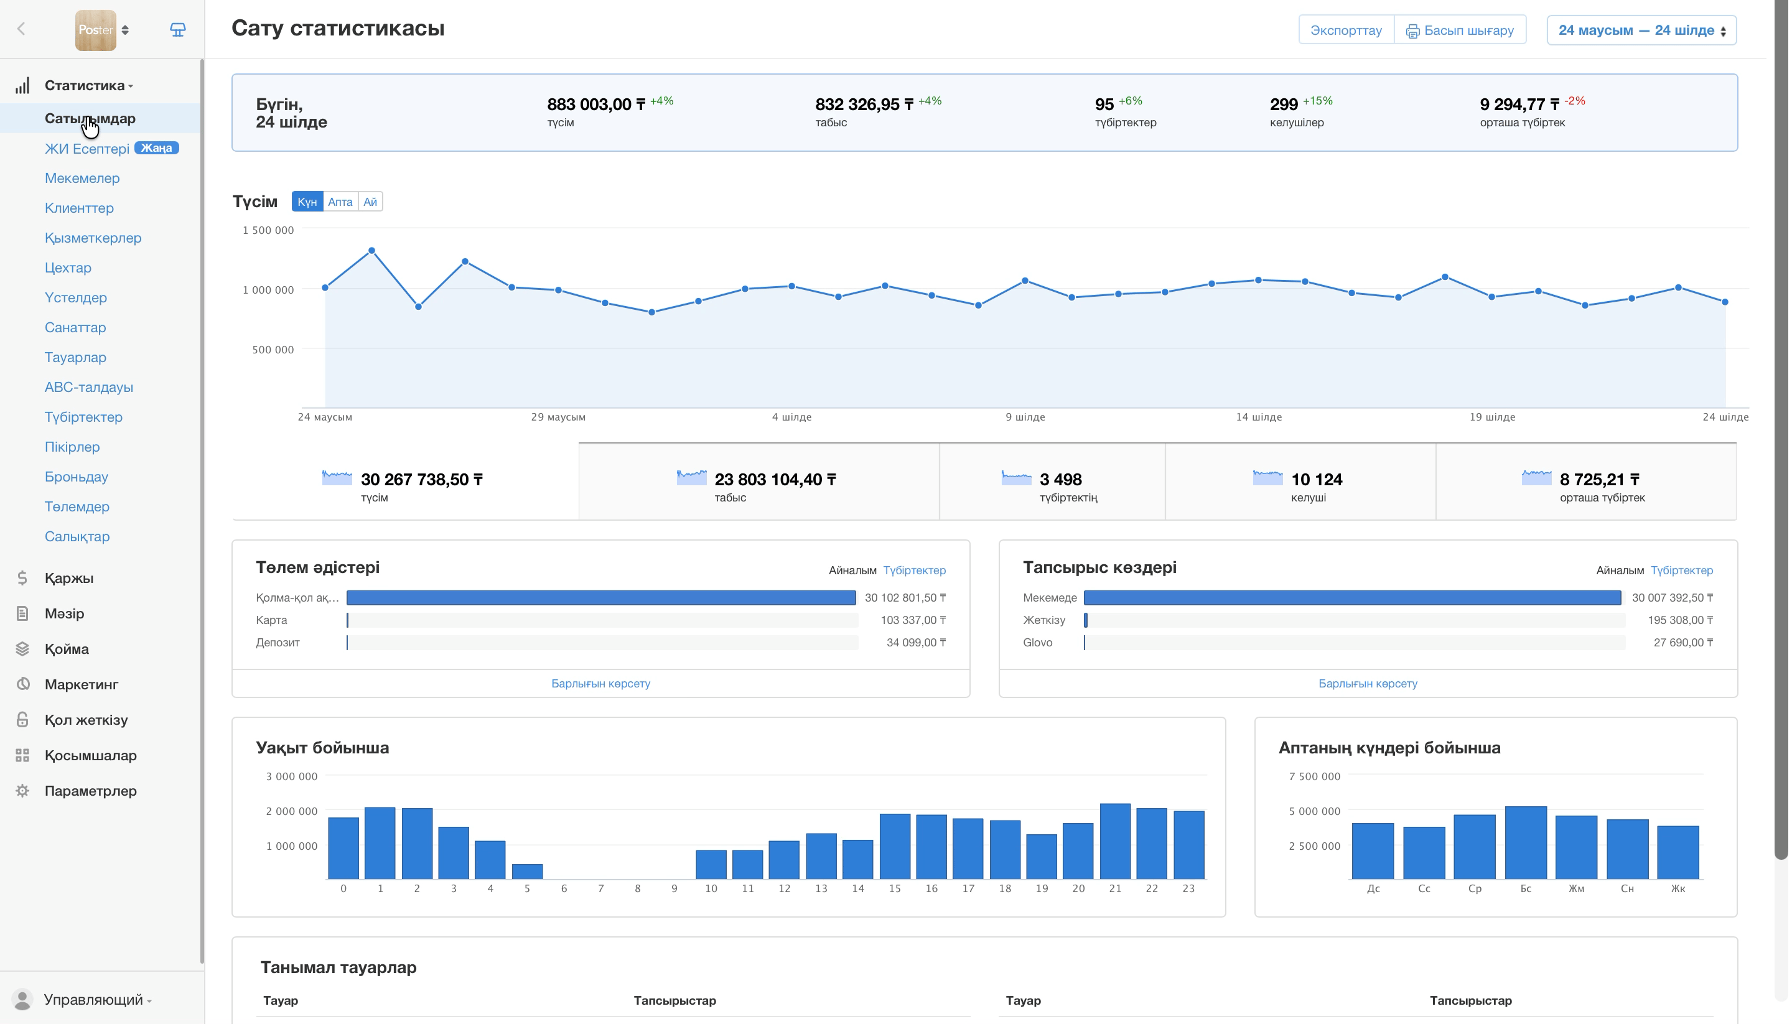1792x1024 pixels.
Task: Click Барлығын көрсету under Тапсырыс көздері
Action: coord(1368,684)
